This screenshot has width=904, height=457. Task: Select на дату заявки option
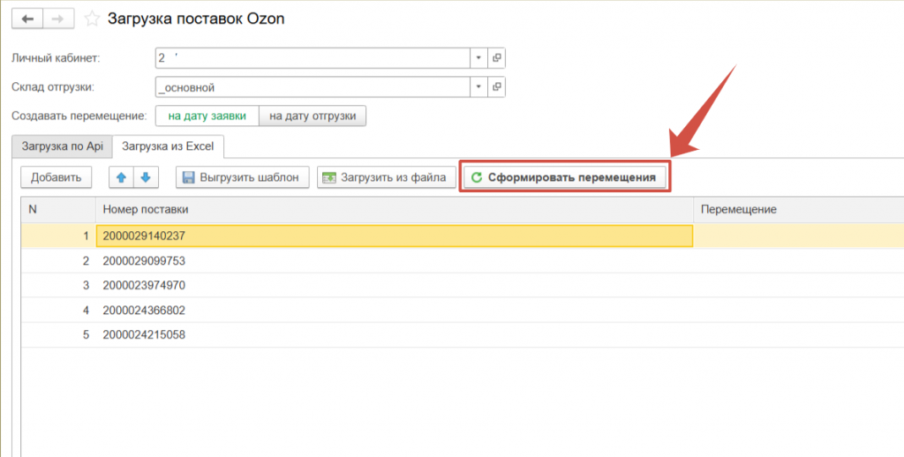coord(207,116)
